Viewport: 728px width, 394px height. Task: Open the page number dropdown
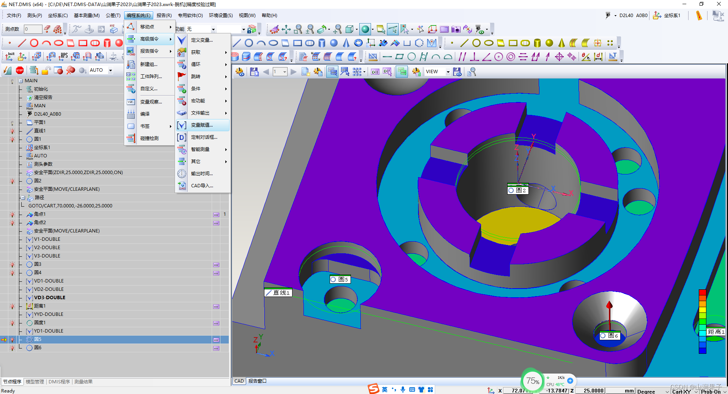(285, 72)
